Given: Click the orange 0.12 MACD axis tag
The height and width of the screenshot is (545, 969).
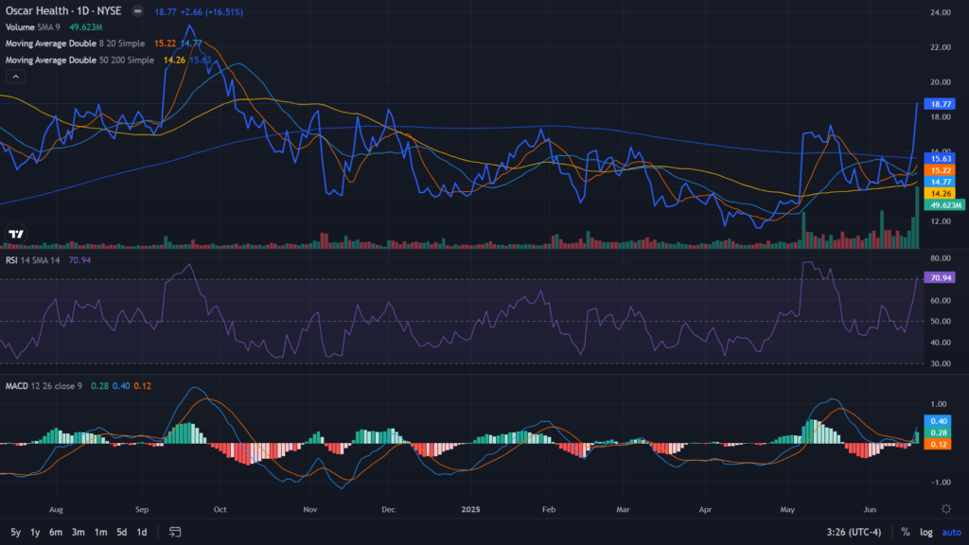Looking at the screenshot, I should [x=938, y=445].
